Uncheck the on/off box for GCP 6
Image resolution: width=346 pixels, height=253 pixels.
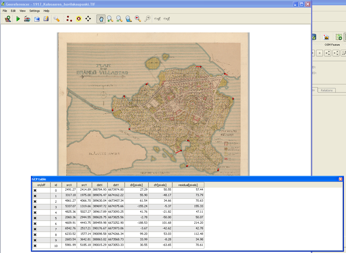coord(35,223)
